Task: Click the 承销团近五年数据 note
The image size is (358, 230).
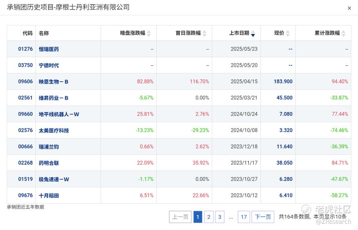Action: (25, 207)
